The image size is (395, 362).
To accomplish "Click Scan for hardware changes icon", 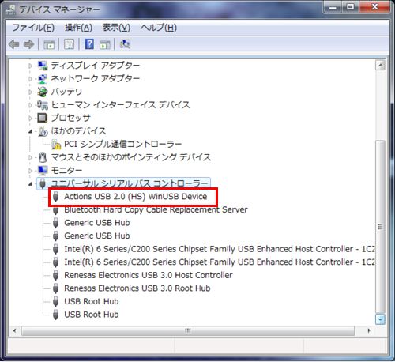I will (x=125, y=44).
